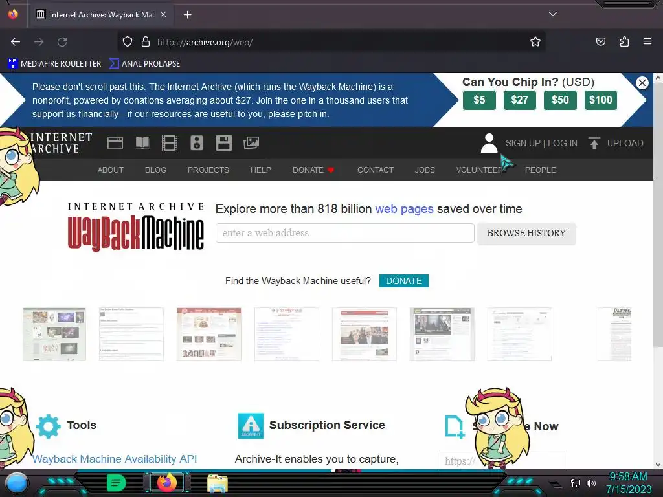Open Wayback Machine Availability API link
The width and height of the screenshot is (663, 497).
(115, 459)
